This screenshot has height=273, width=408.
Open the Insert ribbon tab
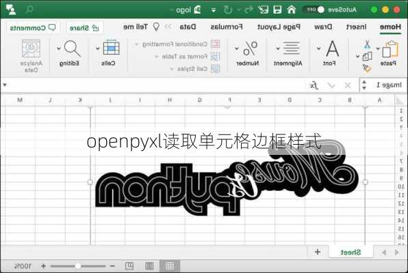pyautogui.click(x=356, y=27)
